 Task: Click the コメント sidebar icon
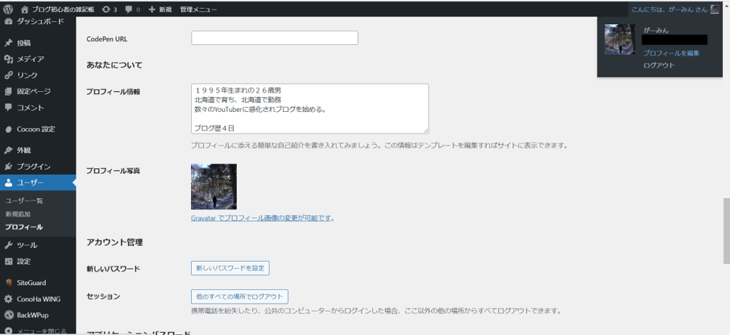click(8, 108)
